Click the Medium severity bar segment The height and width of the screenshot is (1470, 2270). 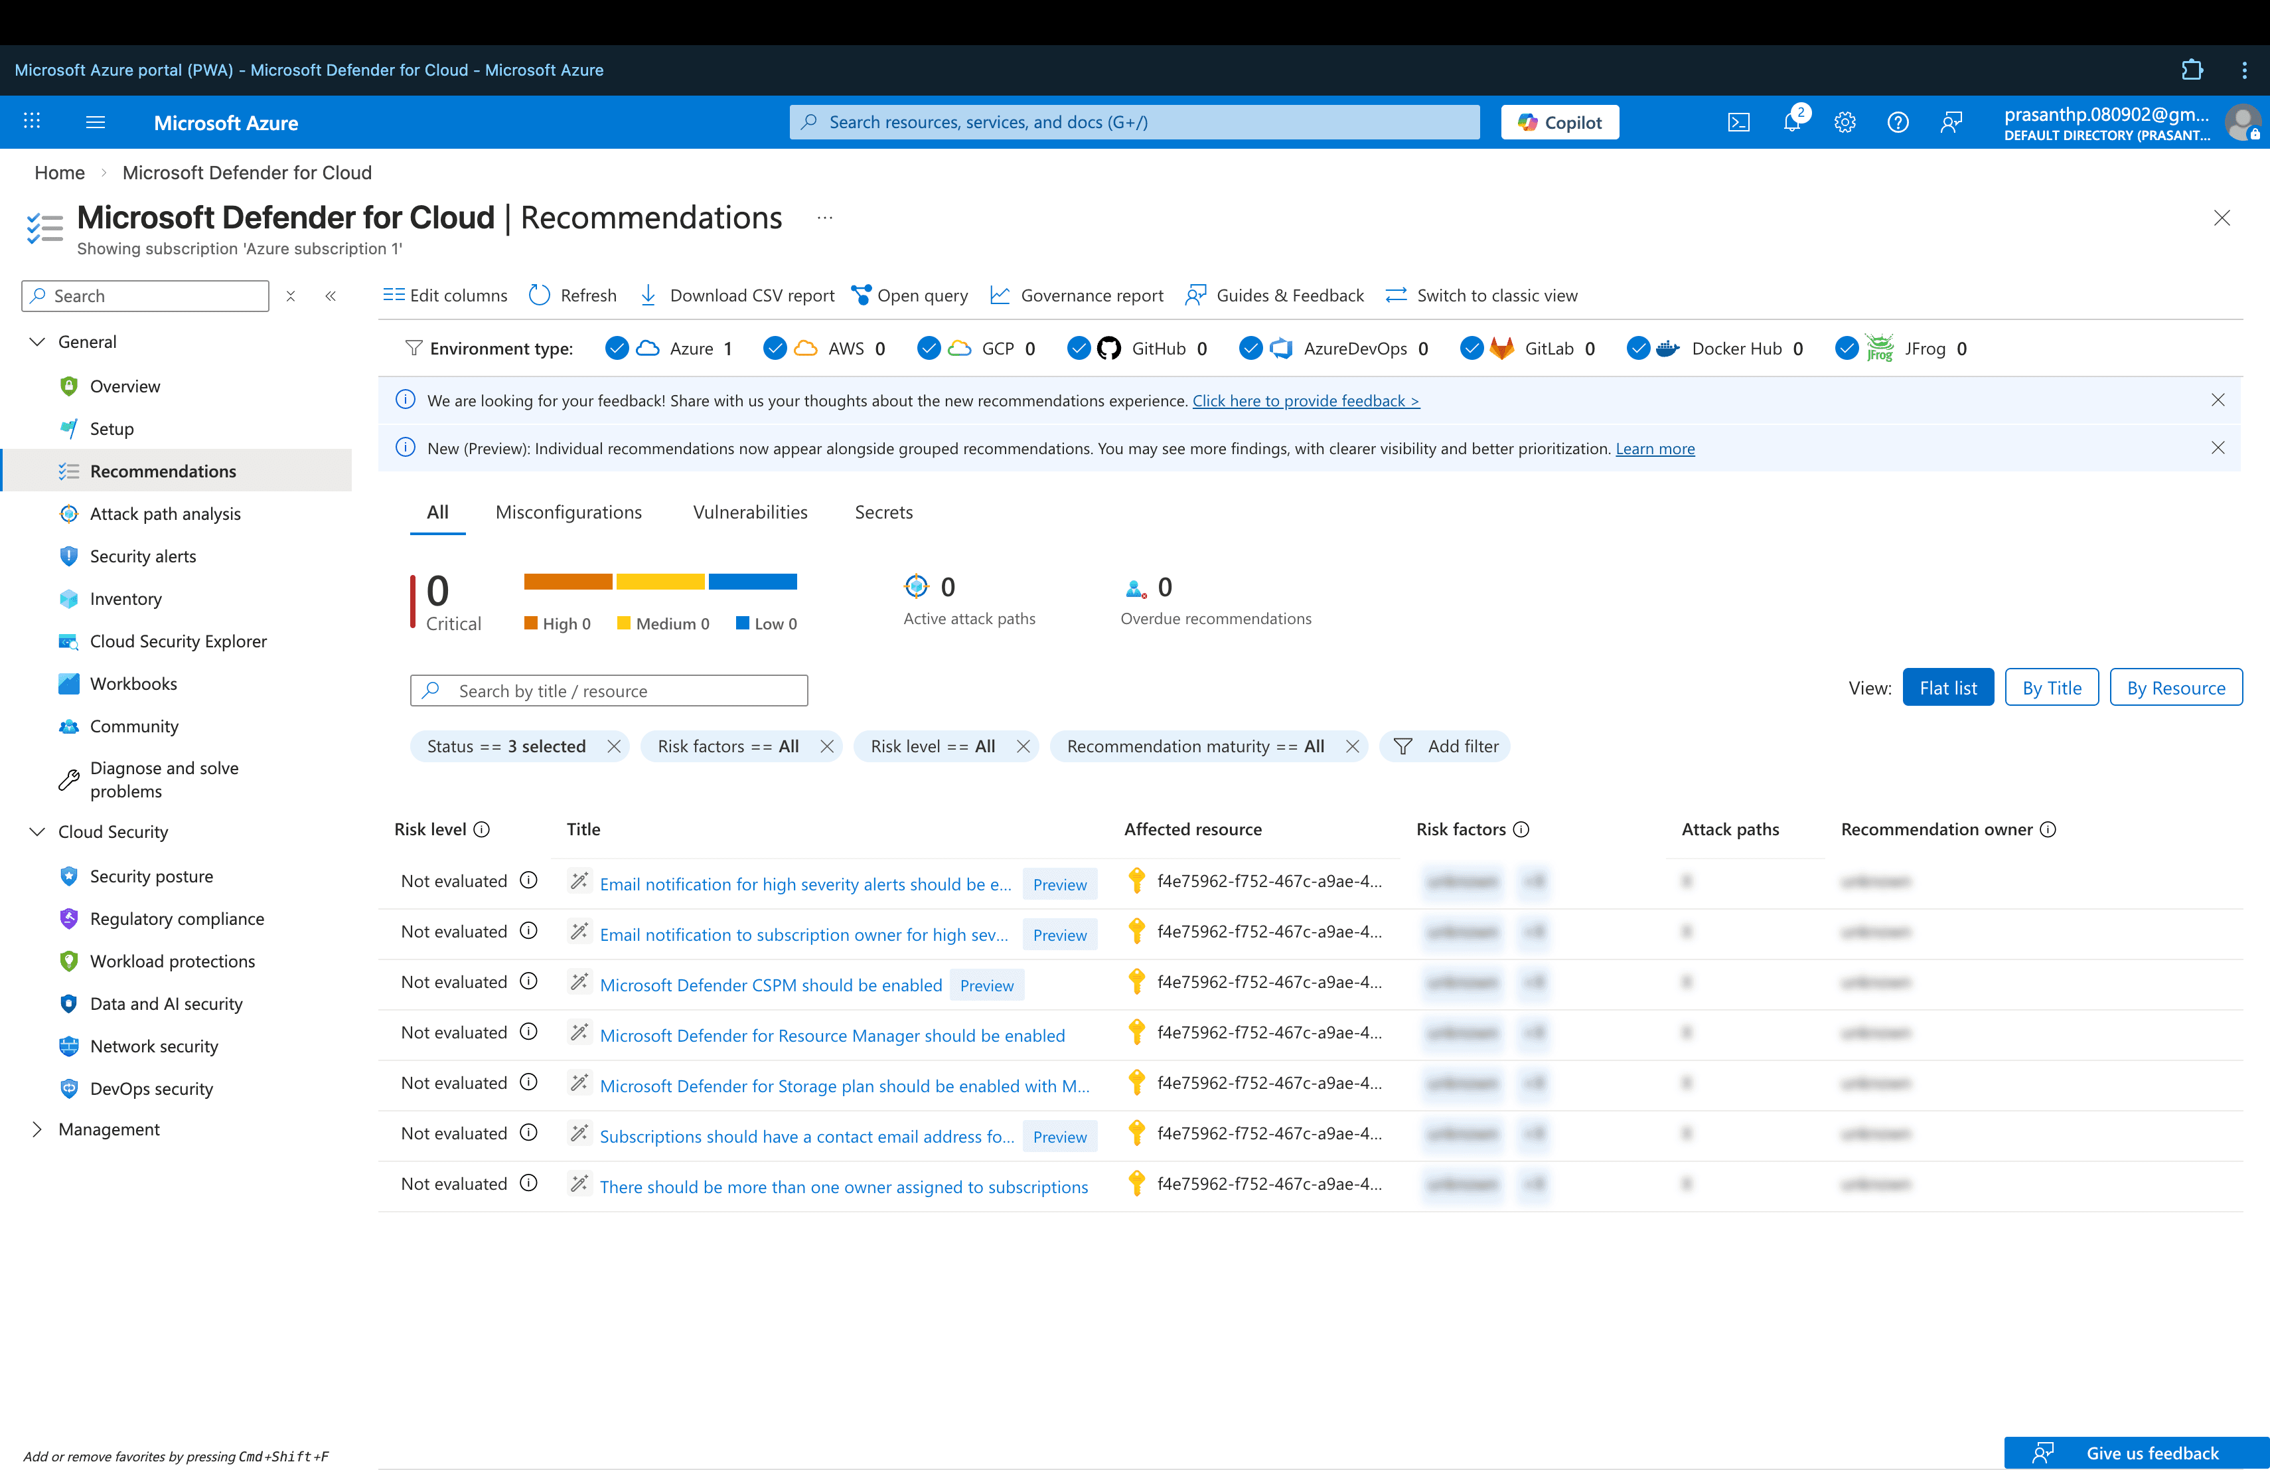tap(660, 581)
